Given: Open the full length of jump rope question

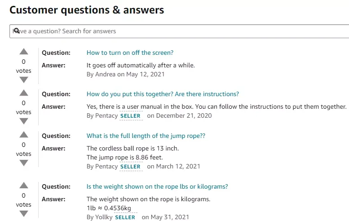Looking at the screenshot, I should [x=146, y=136].
